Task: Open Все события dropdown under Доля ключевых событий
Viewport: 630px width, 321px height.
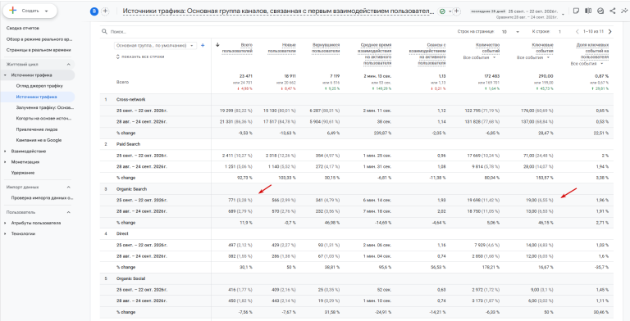Action: pyautogui.click(x=587, y=64)
